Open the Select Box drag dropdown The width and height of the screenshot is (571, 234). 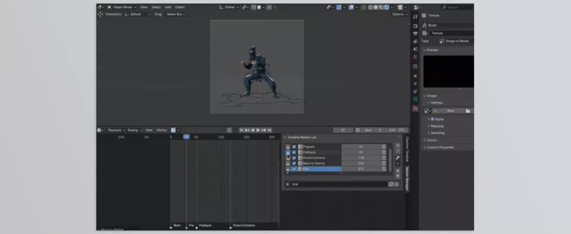pos(176,14)
